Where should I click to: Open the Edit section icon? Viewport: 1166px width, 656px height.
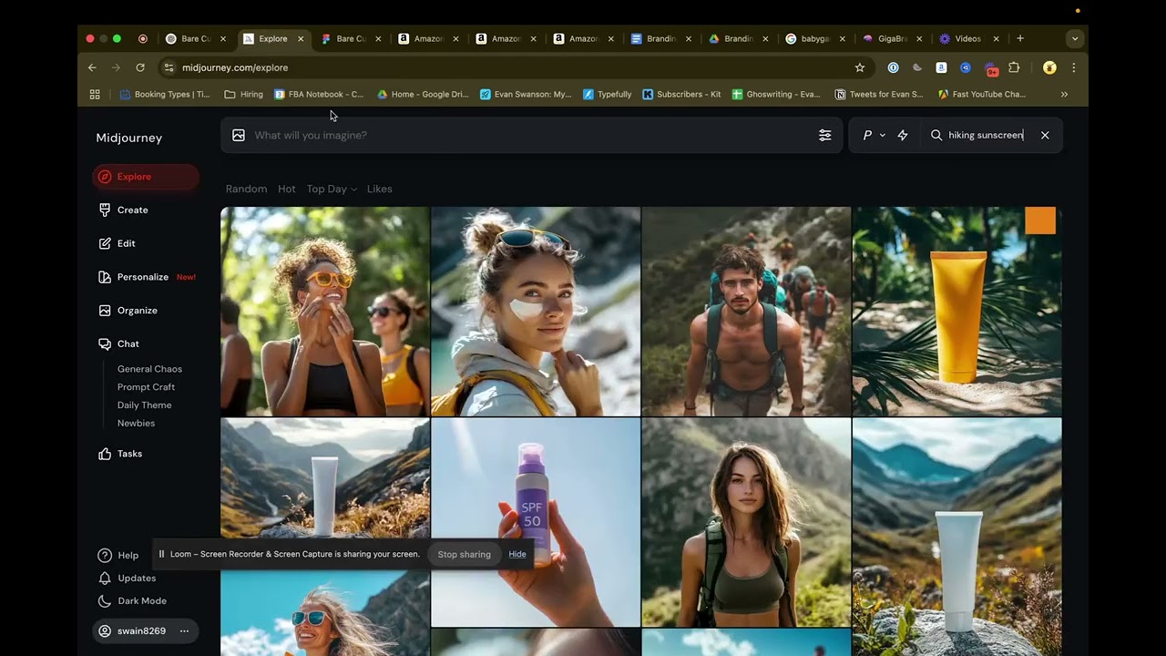(105, 243)
